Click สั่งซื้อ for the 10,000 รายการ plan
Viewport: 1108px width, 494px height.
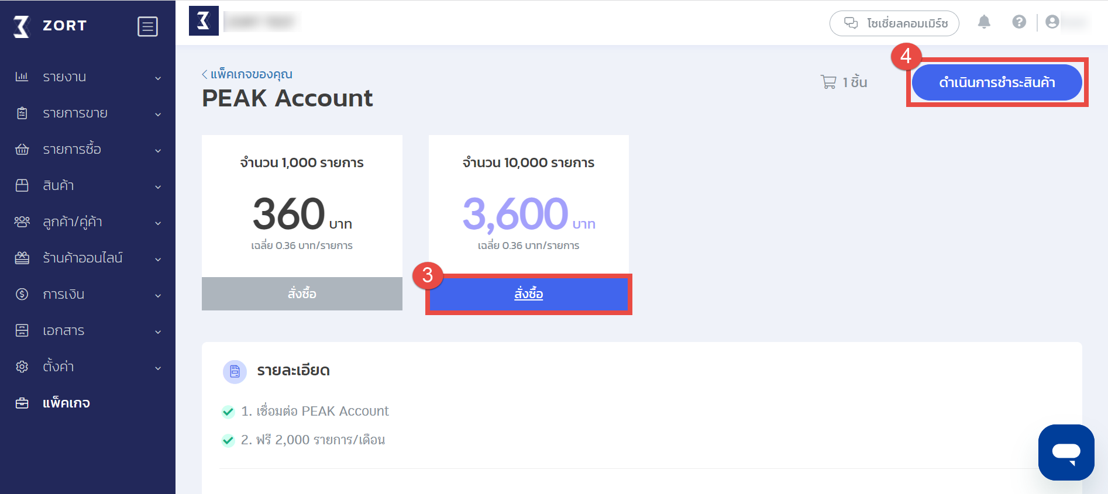[x=528, y=294]
